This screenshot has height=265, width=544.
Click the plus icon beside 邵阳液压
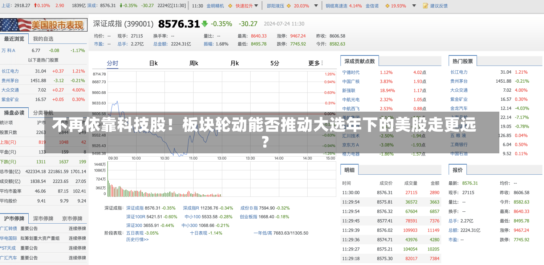coord(289,6)
